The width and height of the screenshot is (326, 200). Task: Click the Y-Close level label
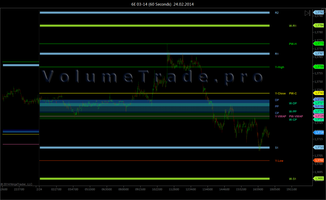(x=280, y=93)
